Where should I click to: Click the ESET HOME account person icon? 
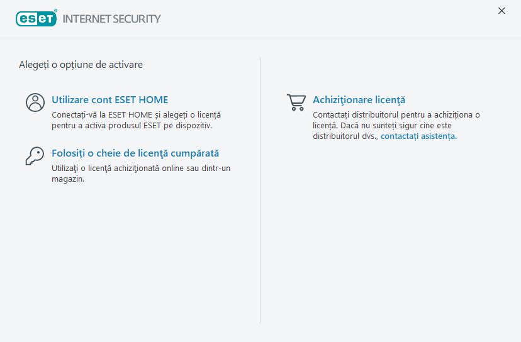pos(35,102)
